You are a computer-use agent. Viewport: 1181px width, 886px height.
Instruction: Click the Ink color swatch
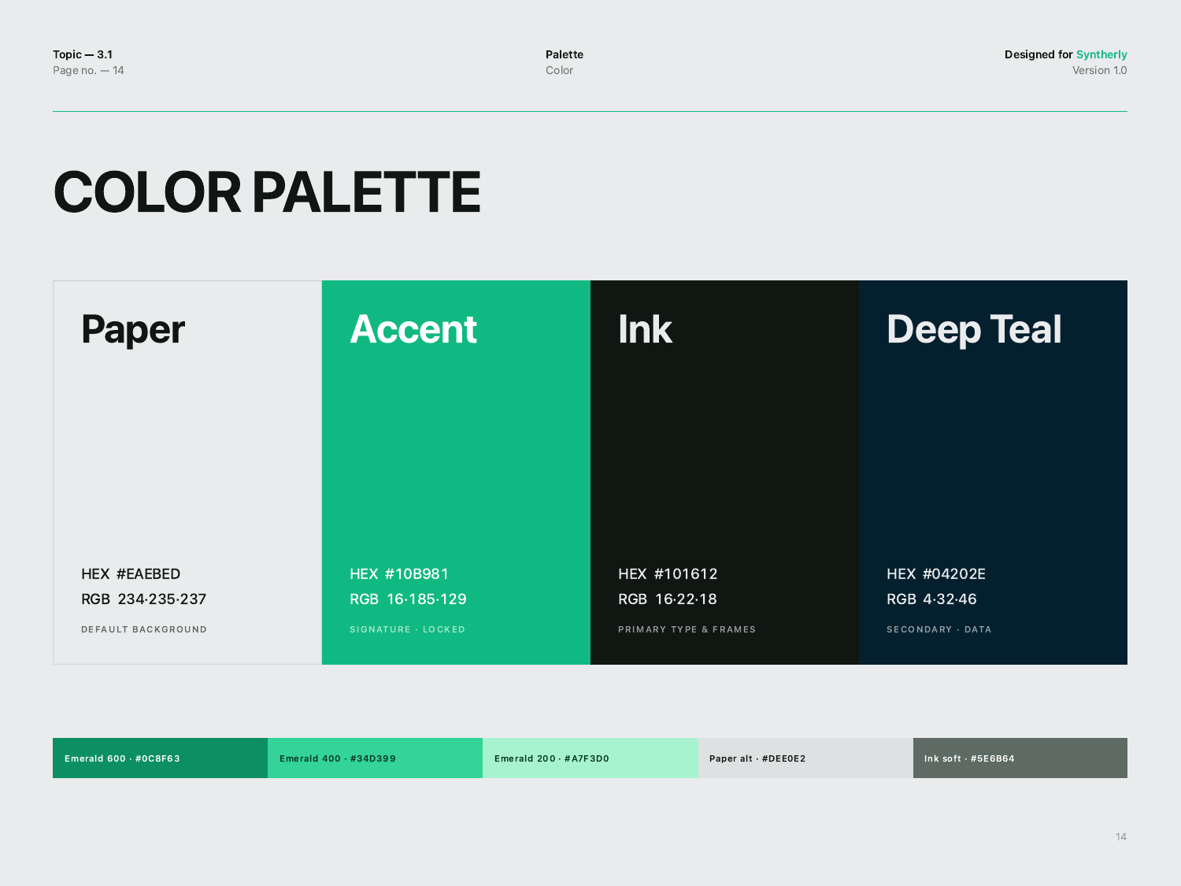coord(725,473)
